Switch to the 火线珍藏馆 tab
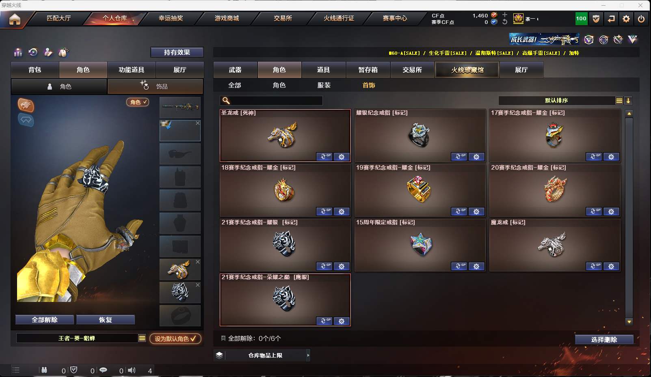This screenshot has width=651, height=377. pos(467,70)
